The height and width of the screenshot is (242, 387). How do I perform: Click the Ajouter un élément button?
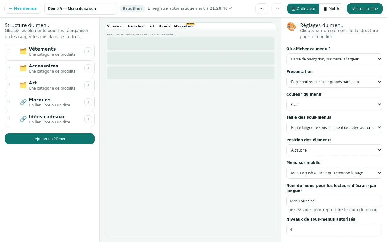[x=50, y=139]
